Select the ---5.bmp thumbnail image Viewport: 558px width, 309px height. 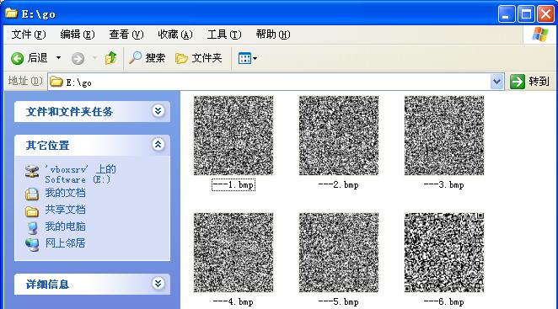339,253
